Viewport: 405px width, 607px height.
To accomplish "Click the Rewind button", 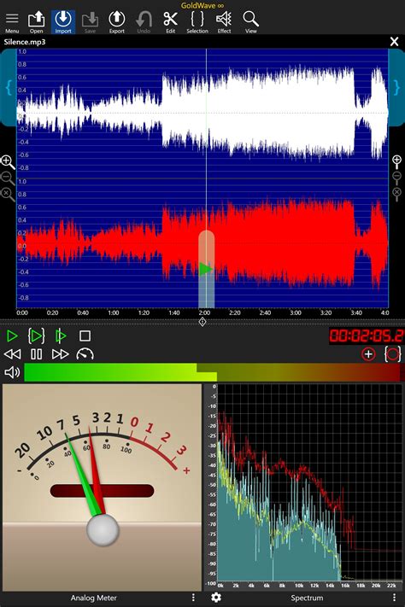I will [x=13, y=354].
